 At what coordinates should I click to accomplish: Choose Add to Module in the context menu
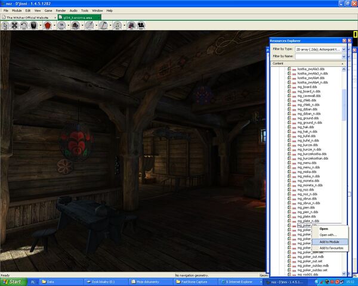pyautogui.click(x=329, y=242)
